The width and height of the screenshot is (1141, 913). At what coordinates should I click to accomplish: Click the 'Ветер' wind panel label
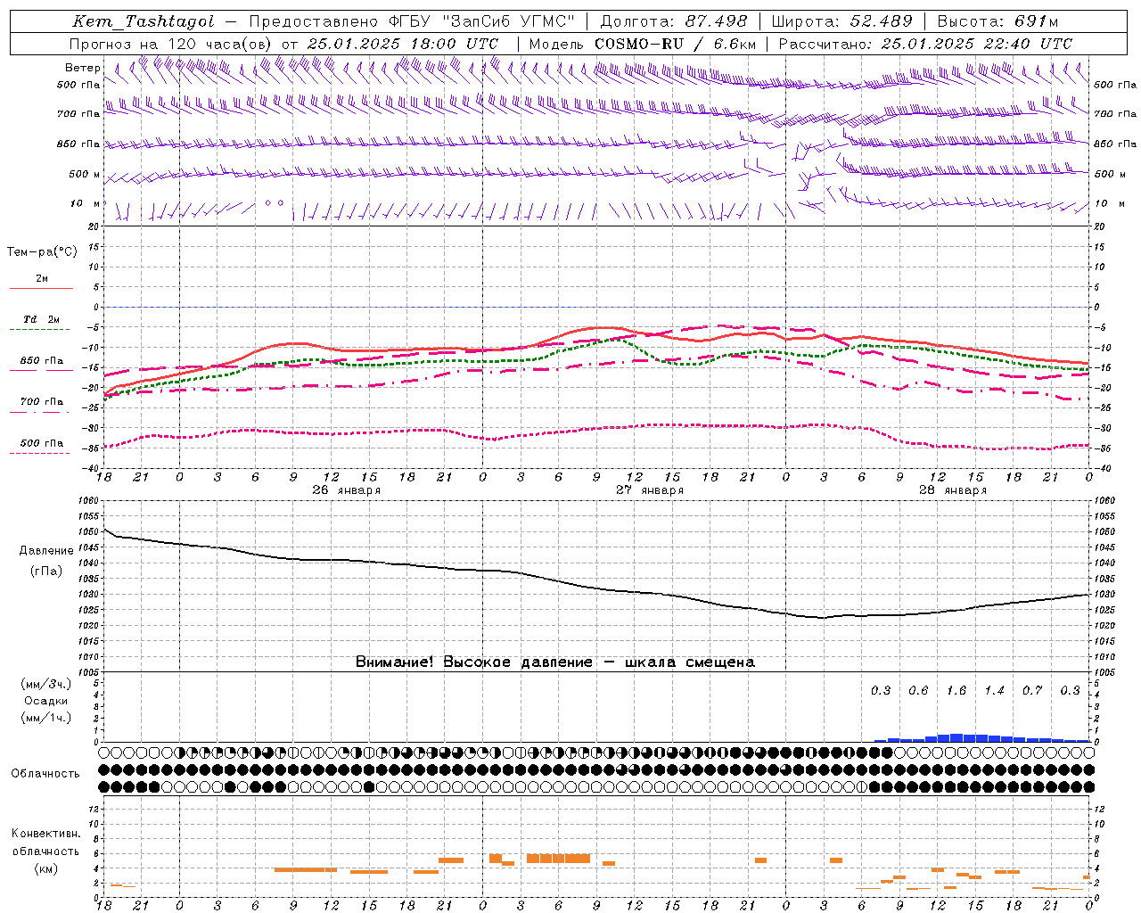pyautogui.click(x=83, y=68)
